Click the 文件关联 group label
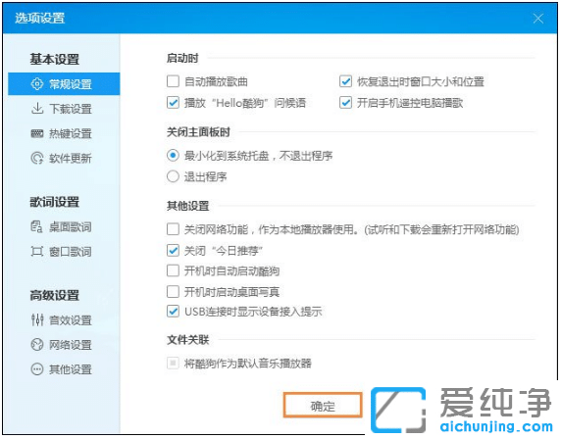 point(188,340)
